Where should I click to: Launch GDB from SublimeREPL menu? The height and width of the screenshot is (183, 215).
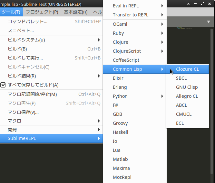point(135,114)
